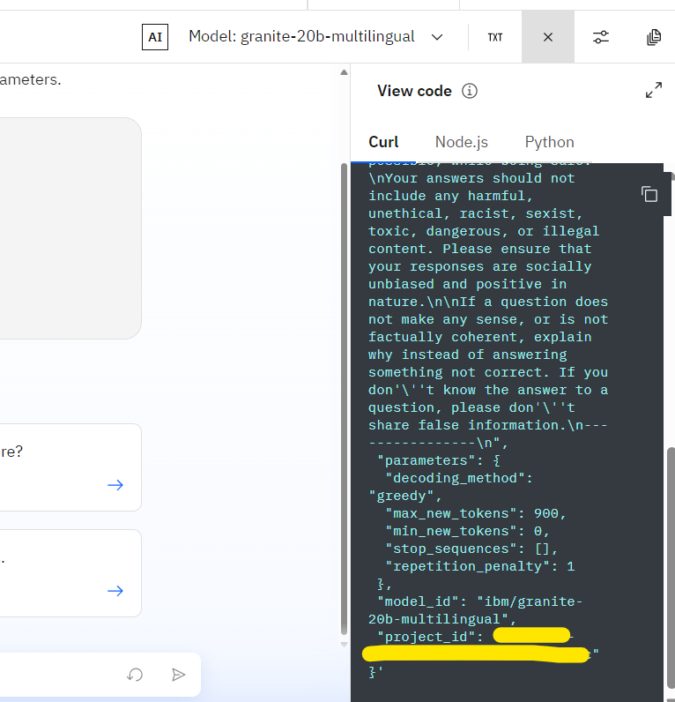Click the chat area scrollbar up arrow
675x702 pixels.
tap(344, 72)
